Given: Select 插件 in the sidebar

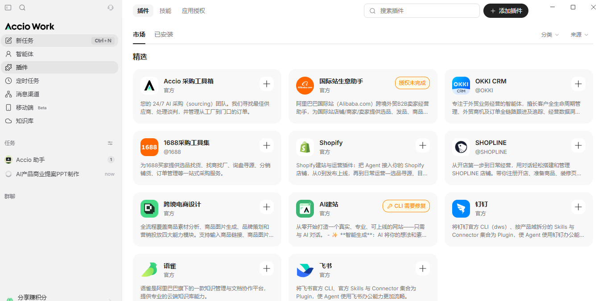Looking at the screenshot, I should click(59, 67).
